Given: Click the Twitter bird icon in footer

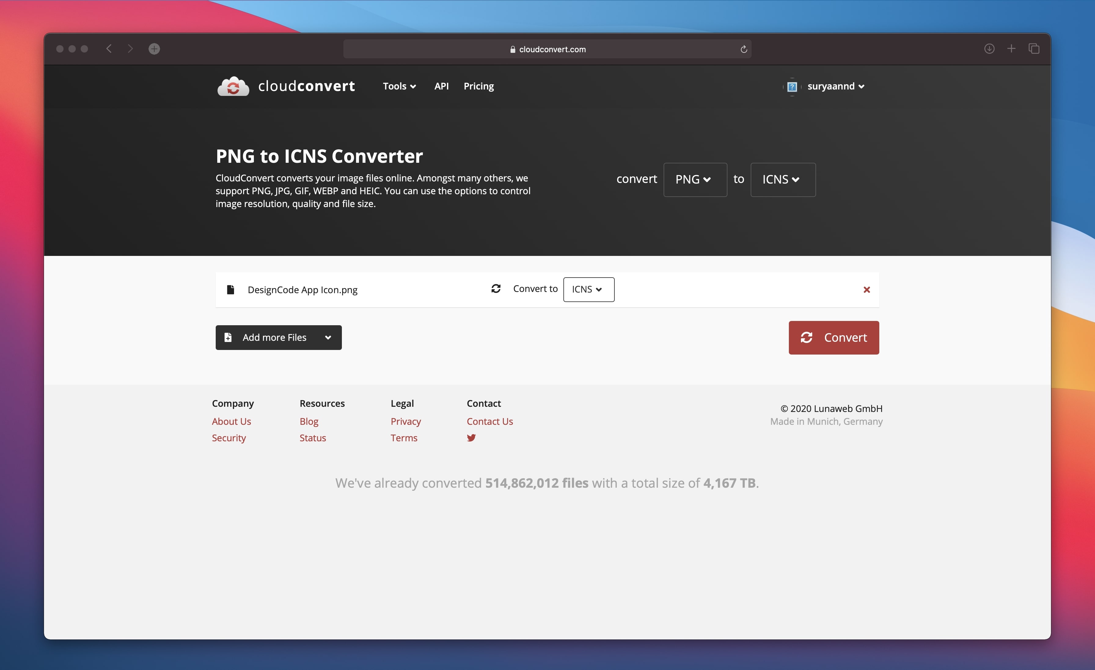Looking at the screenshot, I should click(x=471, y=438).
